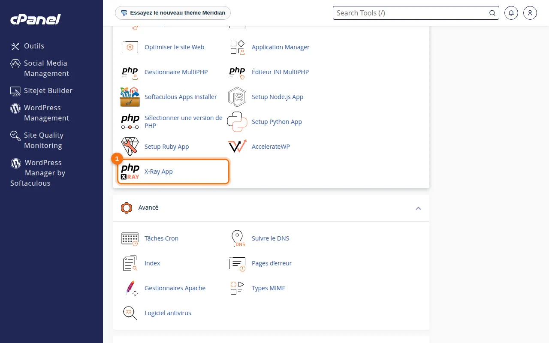Open the AccelerateWP icon
This screenshot has height=343, width=549.
coord(237,147)
